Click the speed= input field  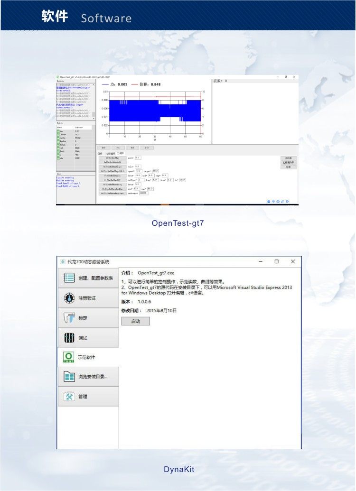click(x=139, y=171)
